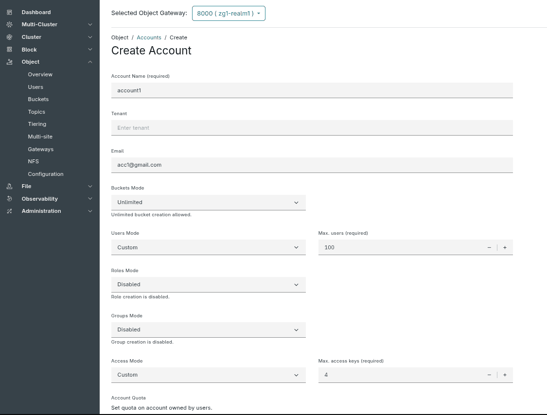
Task: Select Multi-site in the Object menu
Action: [x=40, y=137]
